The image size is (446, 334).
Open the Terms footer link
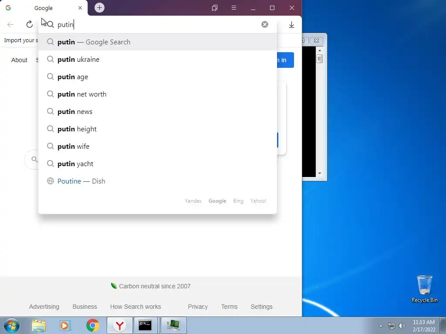(x=229, y=307)
